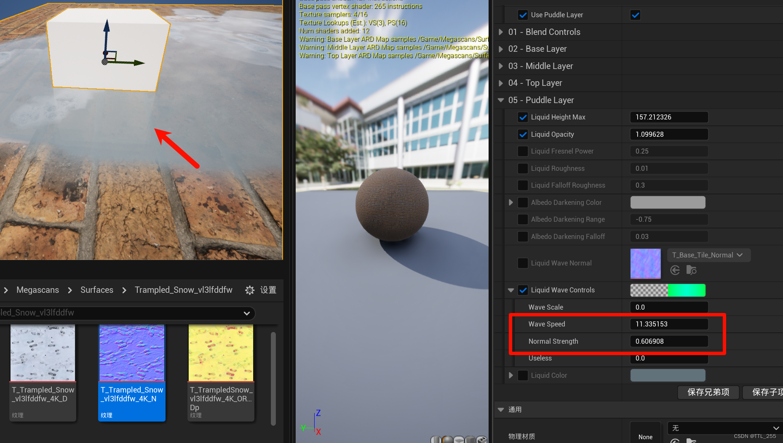Enable the Albedo Darkening Color override
Screen dimensions: 783x443
[x=523, y=202]
